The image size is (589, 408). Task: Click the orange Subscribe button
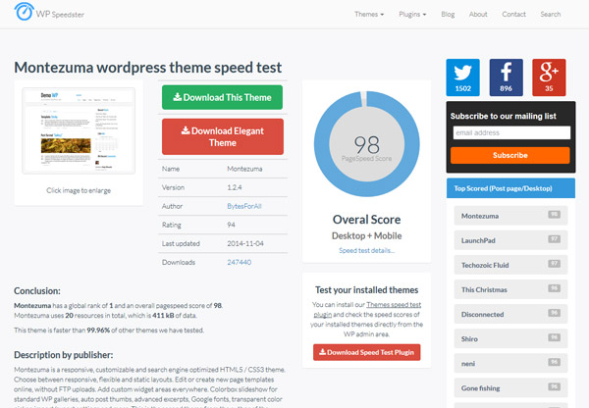[510, 155]
